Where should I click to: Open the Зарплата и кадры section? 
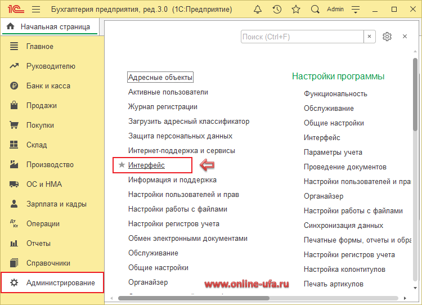(56, 204)
